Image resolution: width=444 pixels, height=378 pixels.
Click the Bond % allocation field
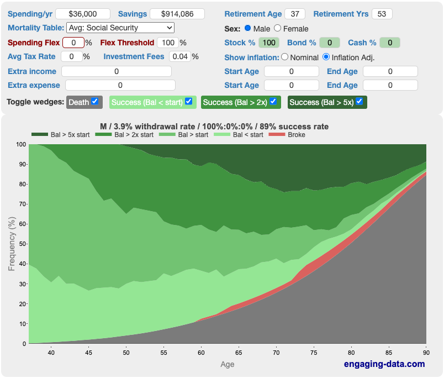point(330,43)
